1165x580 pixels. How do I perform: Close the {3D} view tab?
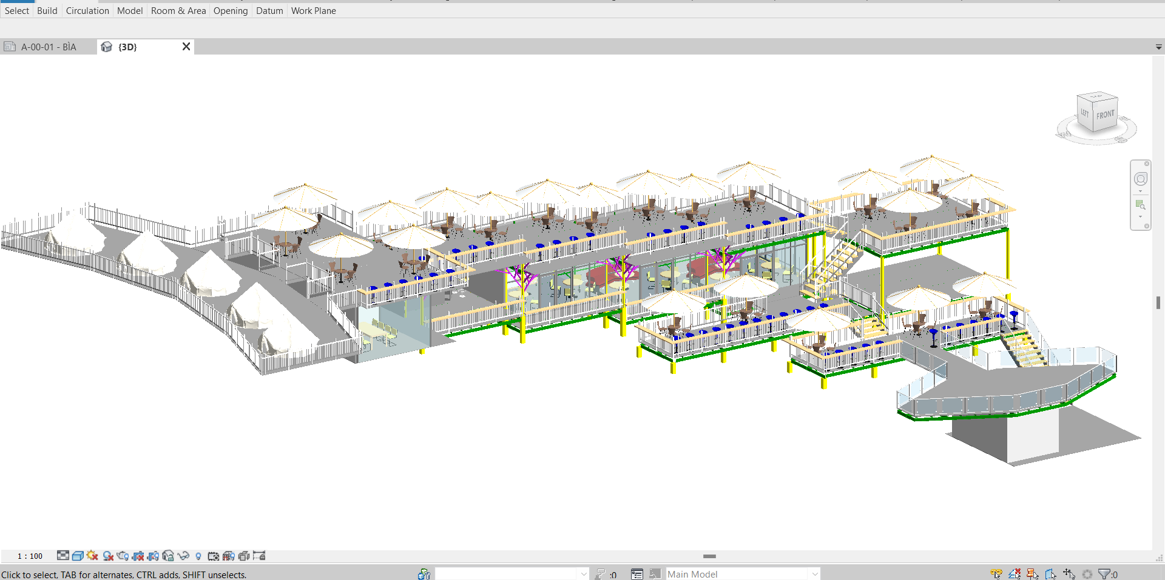tap(186, 46)
